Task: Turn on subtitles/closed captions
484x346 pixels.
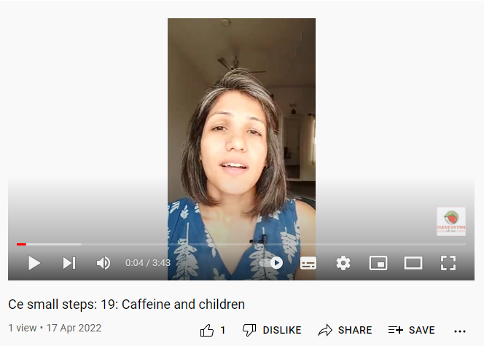Action: pyautogui.click(x=308, y=263)
